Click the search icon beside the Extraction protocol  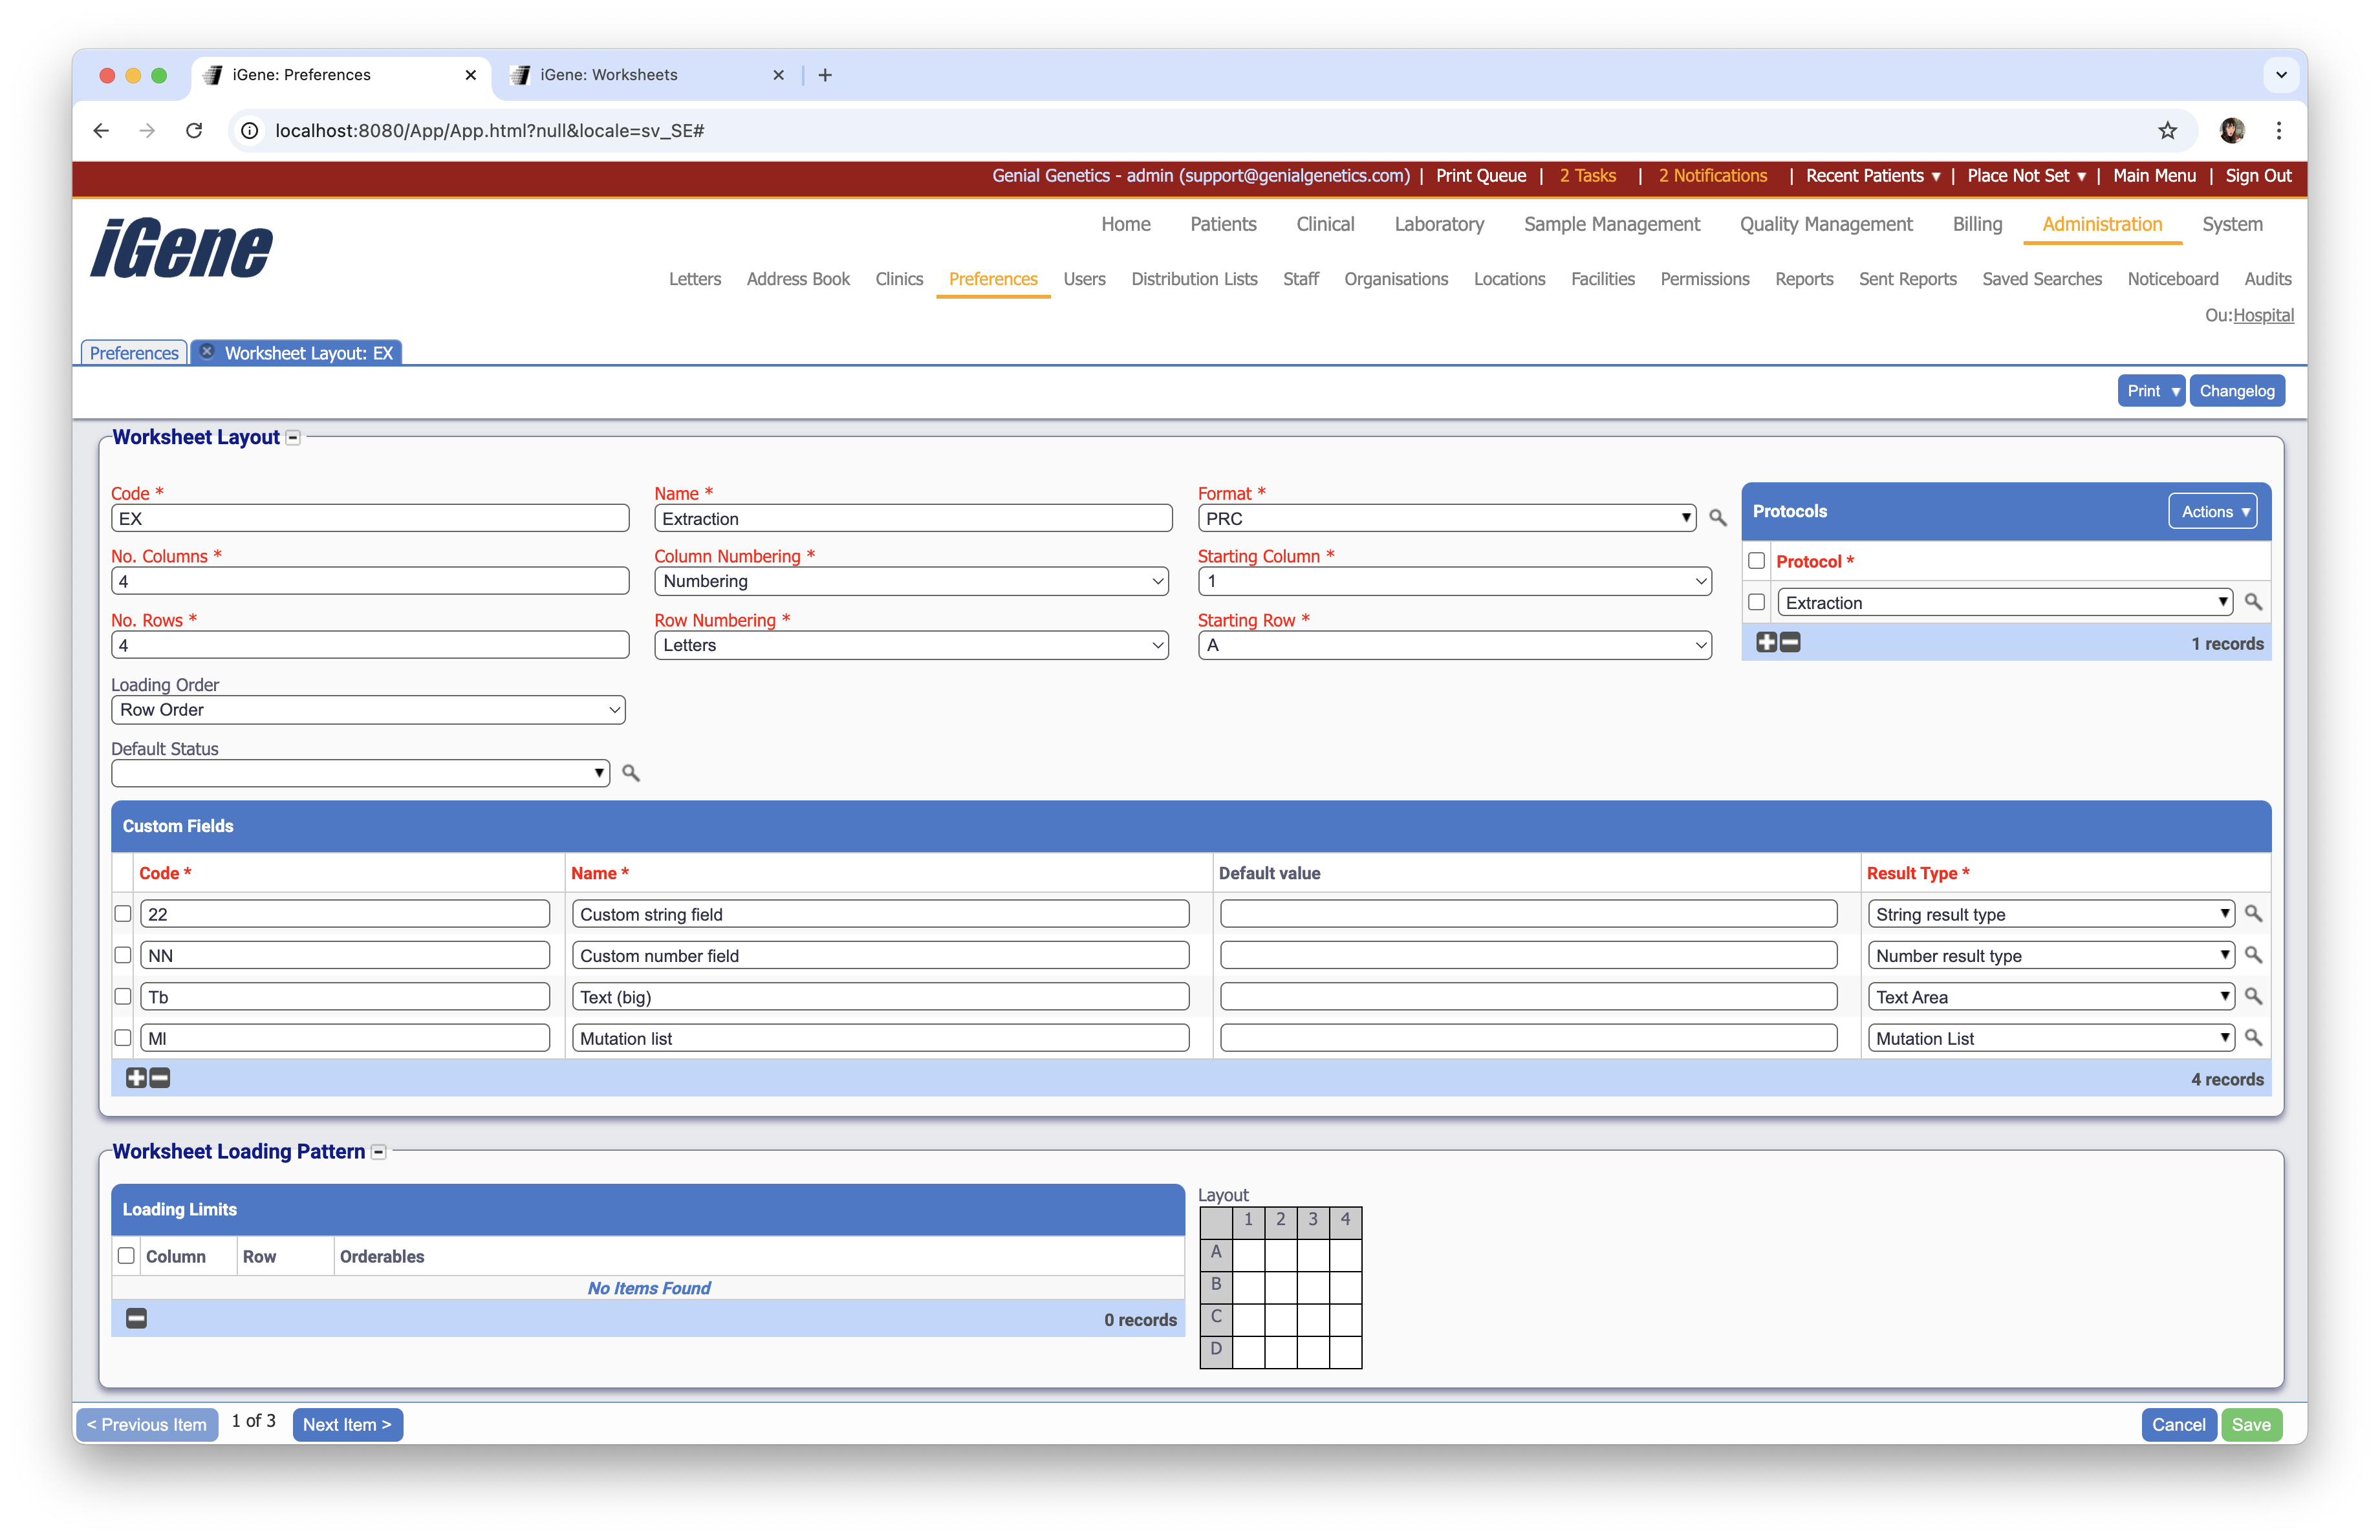pyautogui.click(x=2254, y=602)
